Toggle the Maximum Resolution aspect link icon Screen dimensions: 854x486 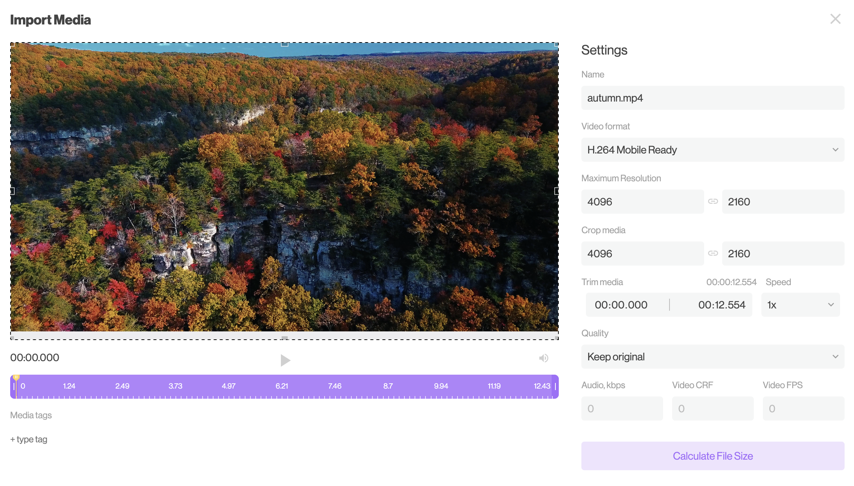coord(713,202)
